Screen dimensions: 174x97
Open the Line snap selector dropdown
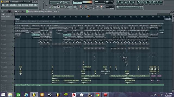[x=110, y=7]
